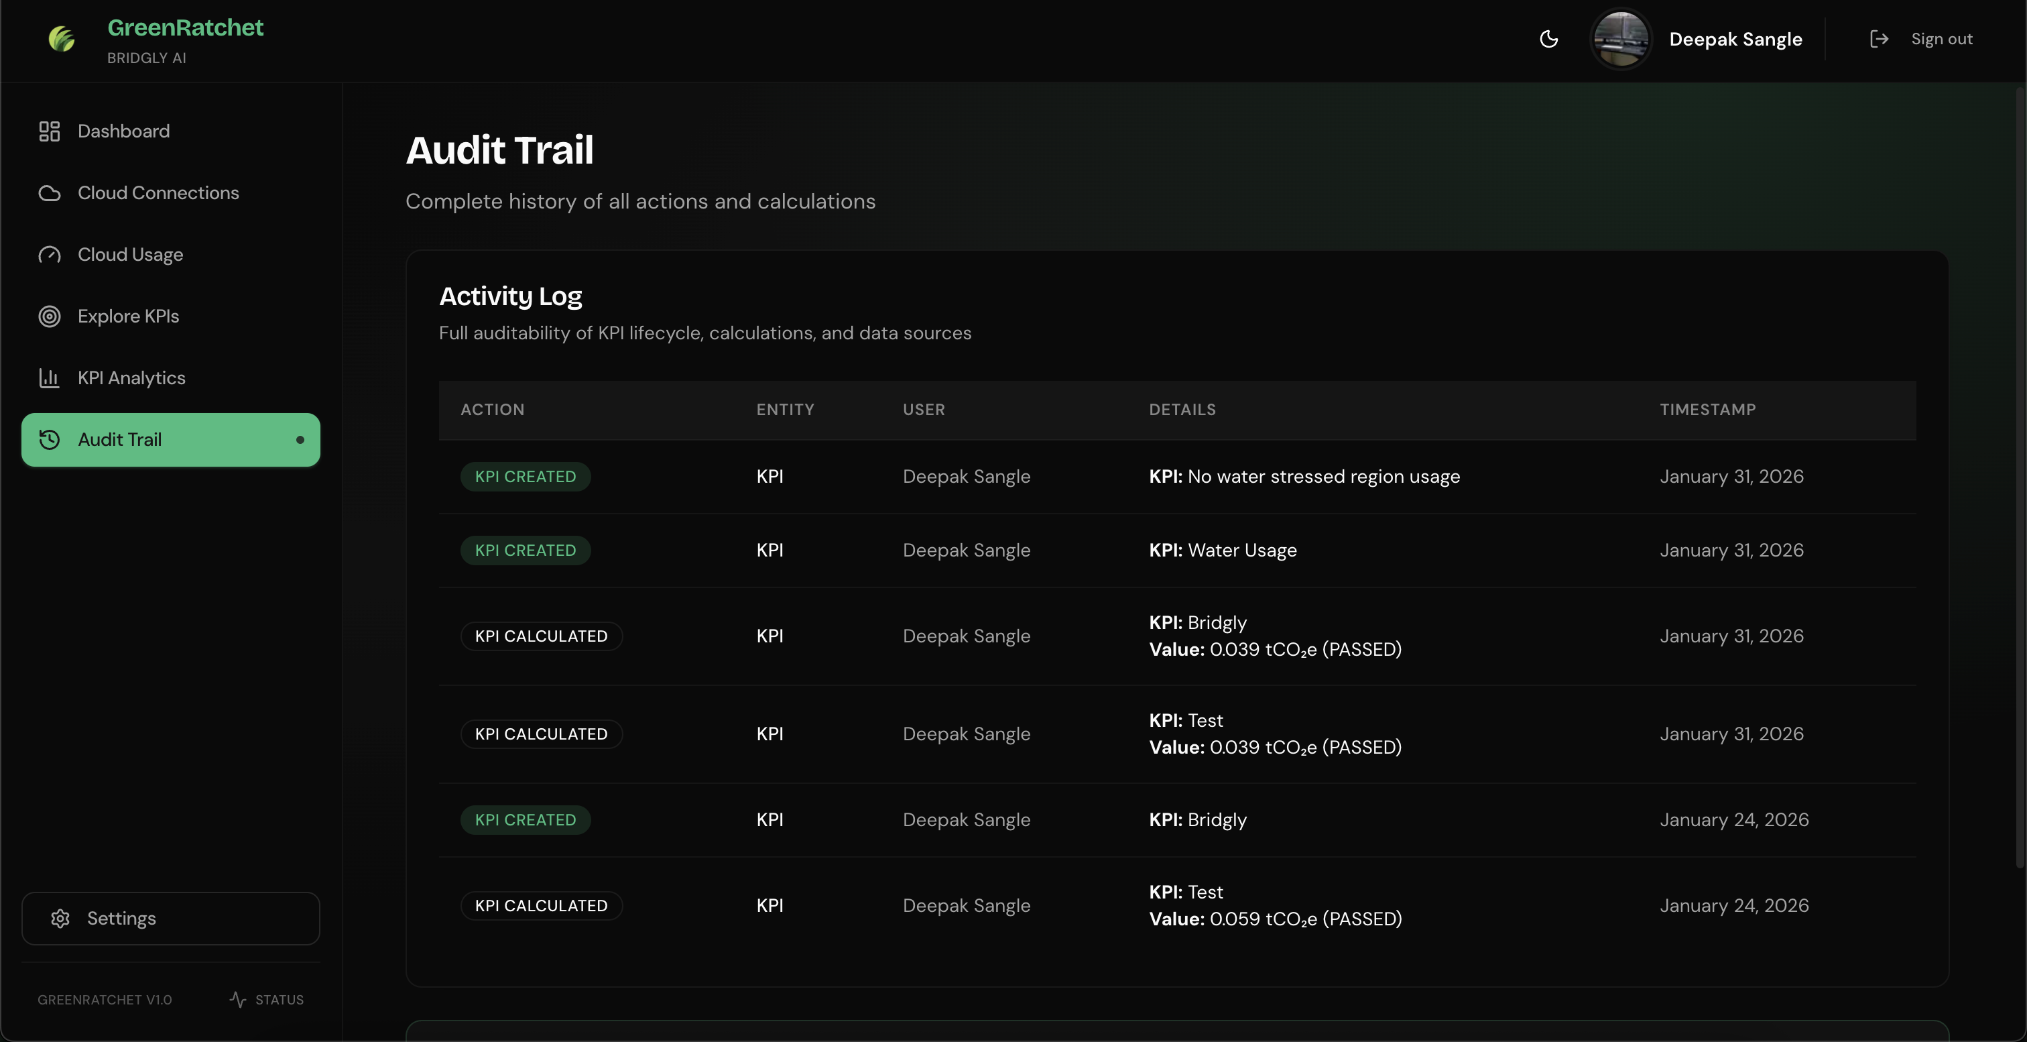The width and height of the screenshot is (2027, 1042).
Task: Click the Cloud Usage gauge icon
Action: 50,254
